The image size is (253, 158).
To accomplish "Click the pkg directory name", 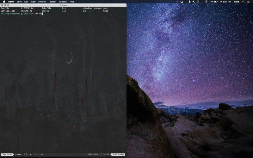I will tap(84, 11).
